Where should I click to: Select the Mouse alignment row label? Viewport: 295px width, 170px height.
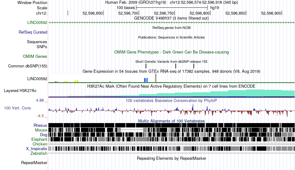(x=41, y=130)
